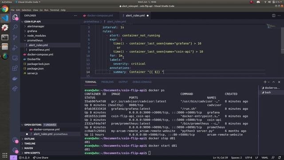Expand the Maven section

pos(28,148)
